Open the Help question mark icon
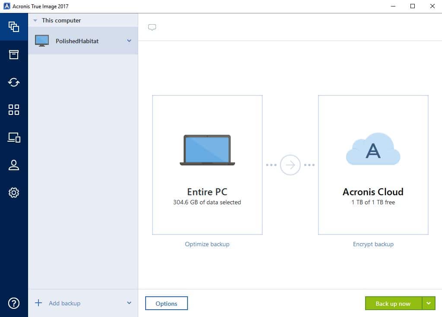This screenshot has width=442, height=317. [14, 303]
